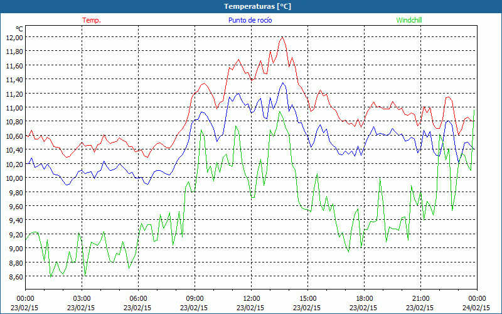Screen dimensions: 502x314
Task: Click the 11,40 y-axis value
Action: 14,80
